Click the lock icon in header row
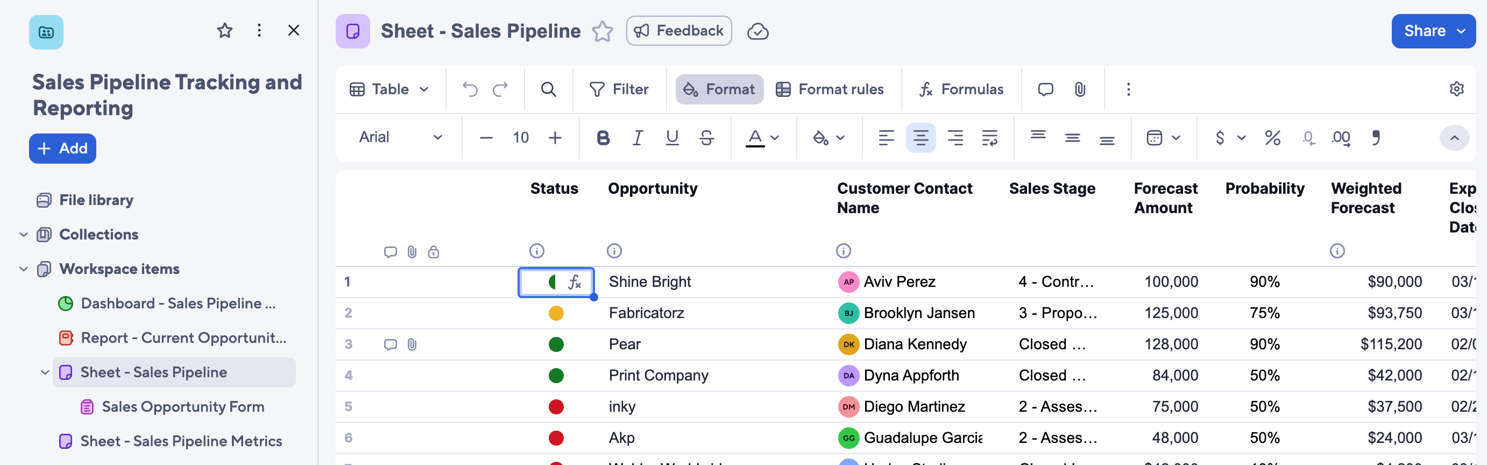Screen dimensions: 1487x465 [433, 252]
